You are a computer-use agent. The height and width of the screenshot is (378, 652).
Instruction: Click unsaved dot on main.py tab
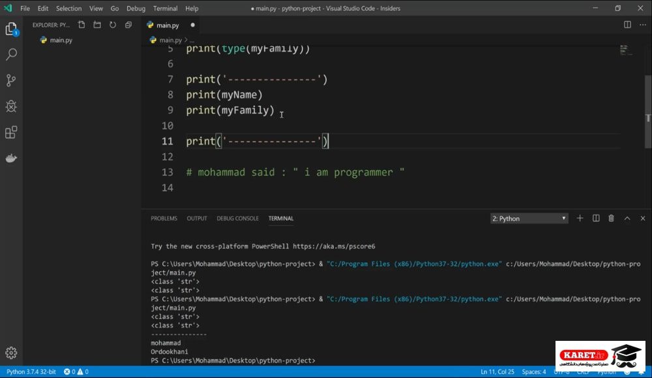[x=192, y=25]
